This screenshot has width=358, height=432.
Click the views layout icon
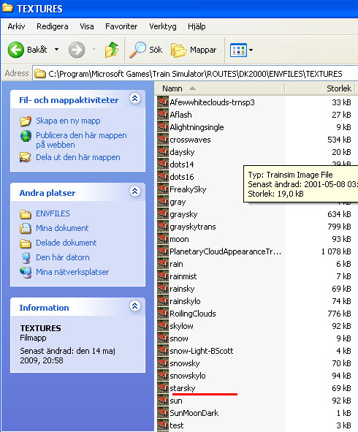[x=238, y=50]
